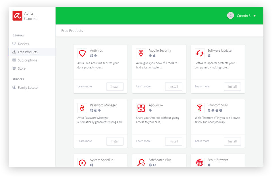Click the Windows platform icon under Software Updater
Screen dimensions: 272x177
pyautogui.click(x=209, y=56)
